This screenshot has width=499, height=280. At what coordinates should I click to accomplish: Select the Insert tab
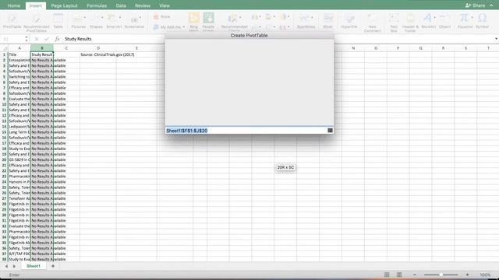(35, 5)
